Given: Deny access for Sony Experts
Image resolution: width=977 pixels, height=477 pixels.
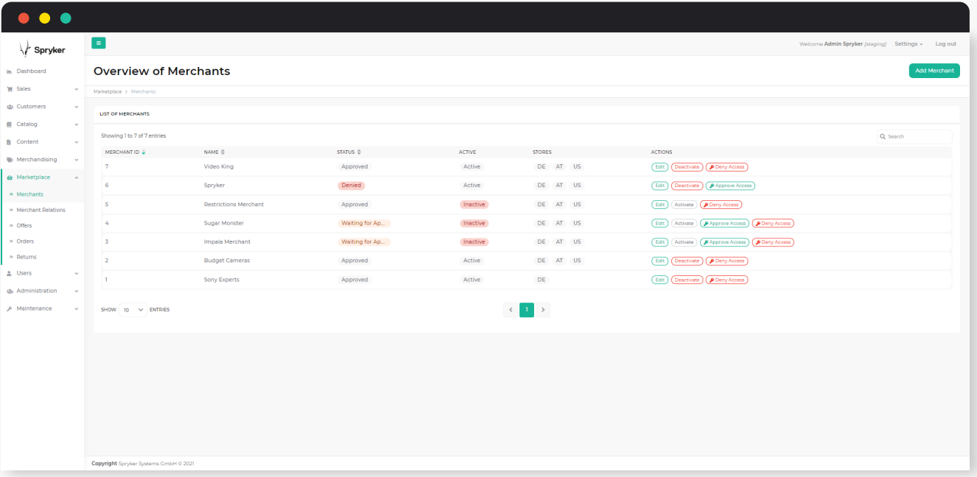Looking at the screenshot, I should [x=726, y=280].
